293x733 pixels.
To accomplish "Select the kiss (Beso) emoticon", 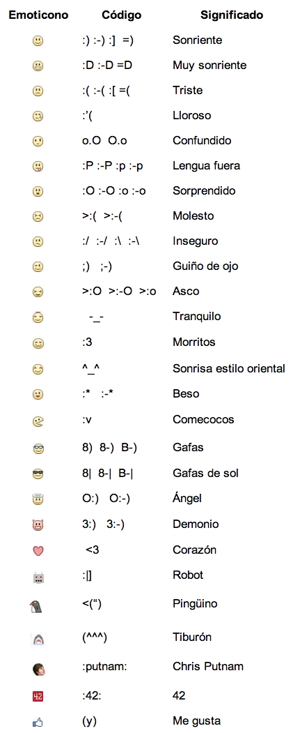I will [x=38, y=395].
